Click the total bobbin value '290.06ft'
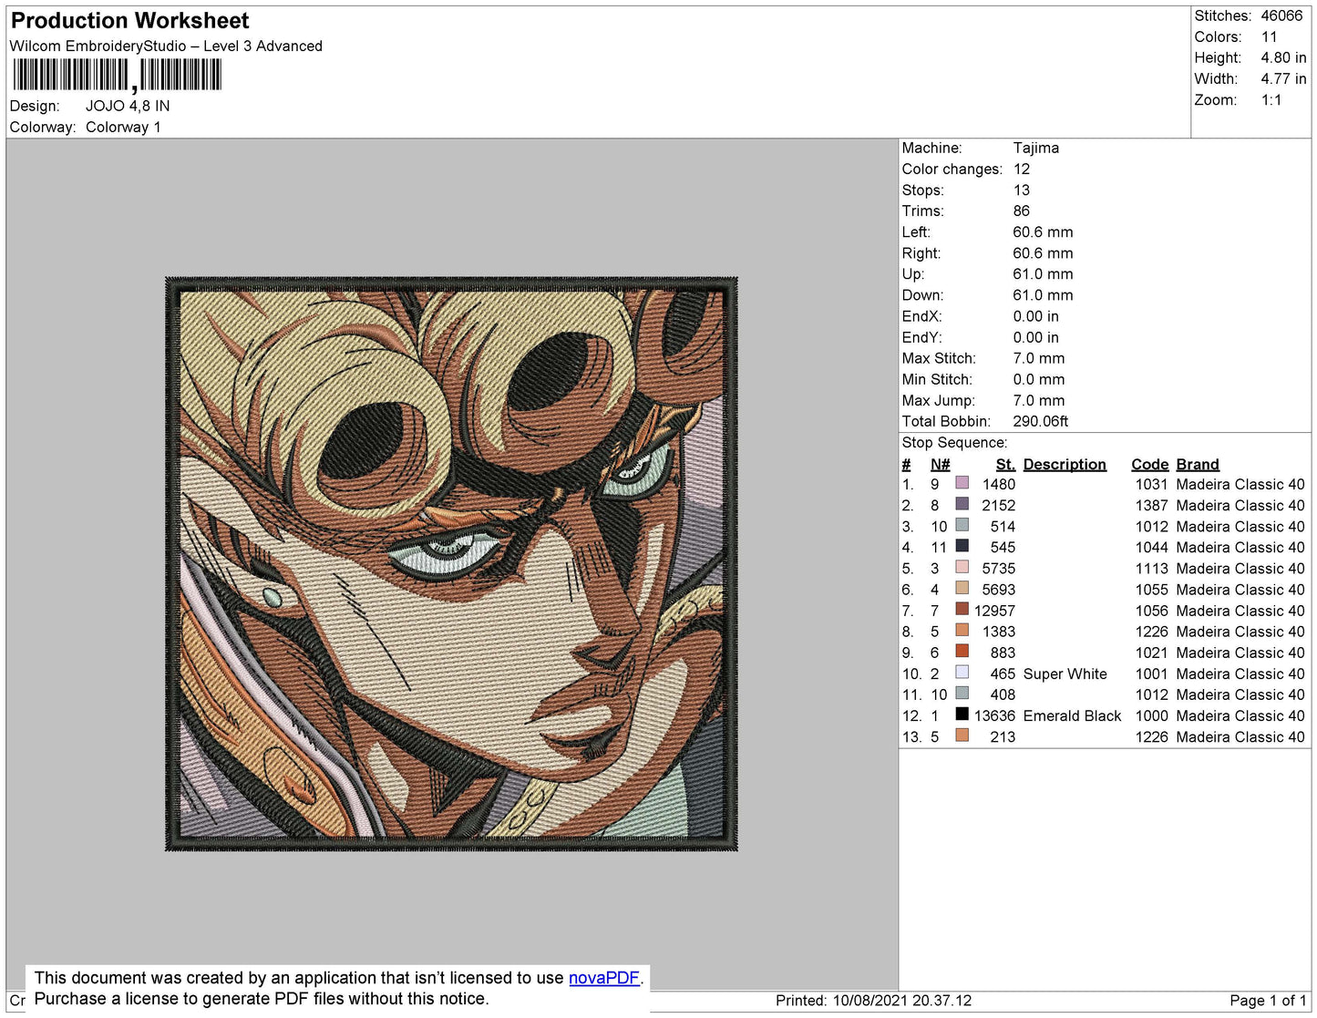Image resolution: width=1317 pixels, height=1018 pixels. point(1040,421)
